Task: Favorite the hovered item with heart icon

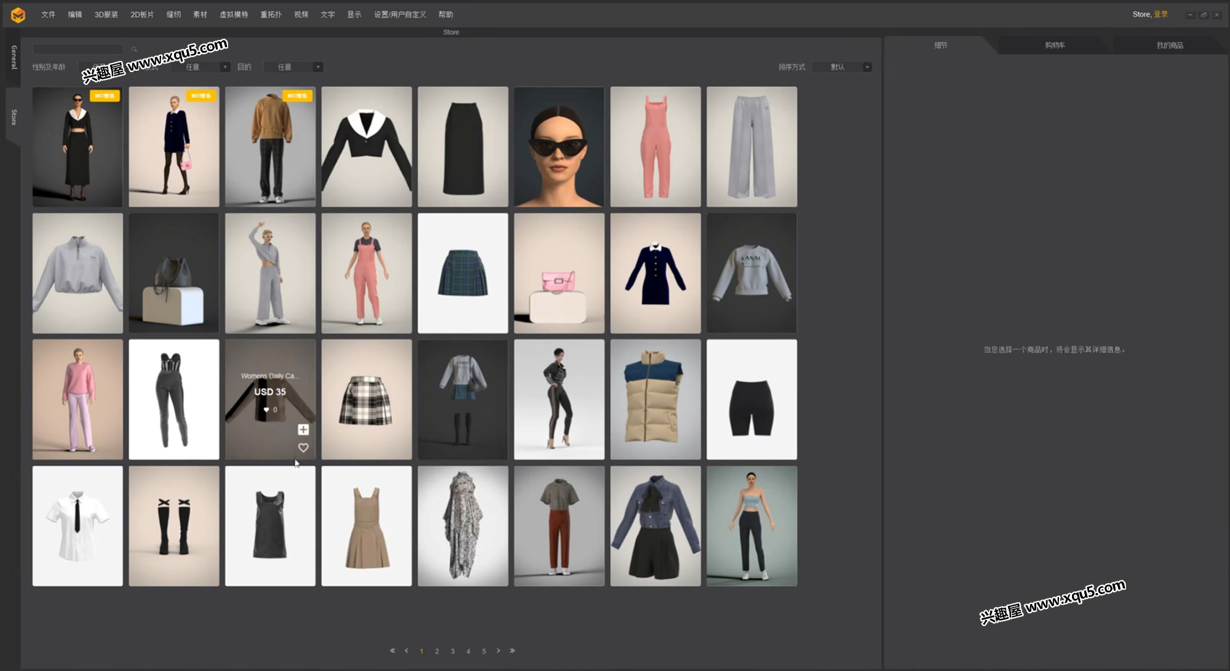Action: tap(303, 448)
